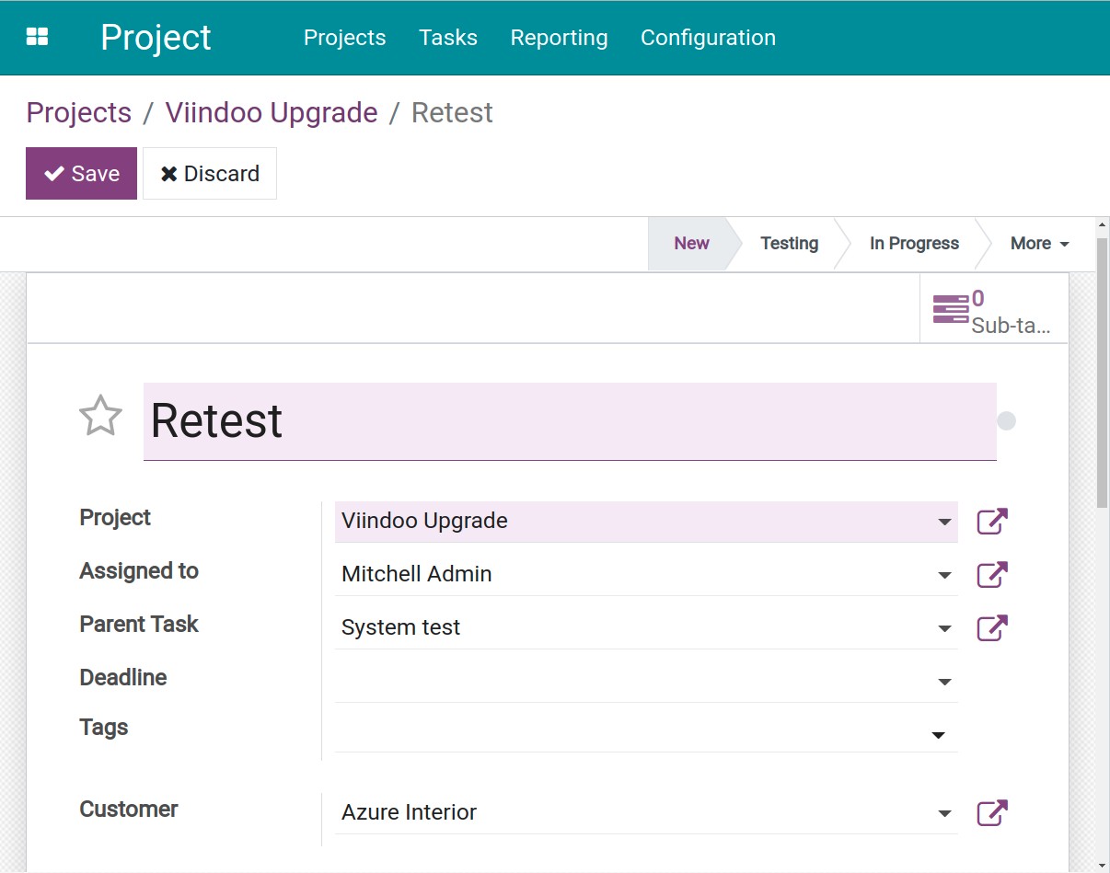Open the Tags selection dropdown
Image resolution: width=1110 pixels, height=873 pixels.
938,734
